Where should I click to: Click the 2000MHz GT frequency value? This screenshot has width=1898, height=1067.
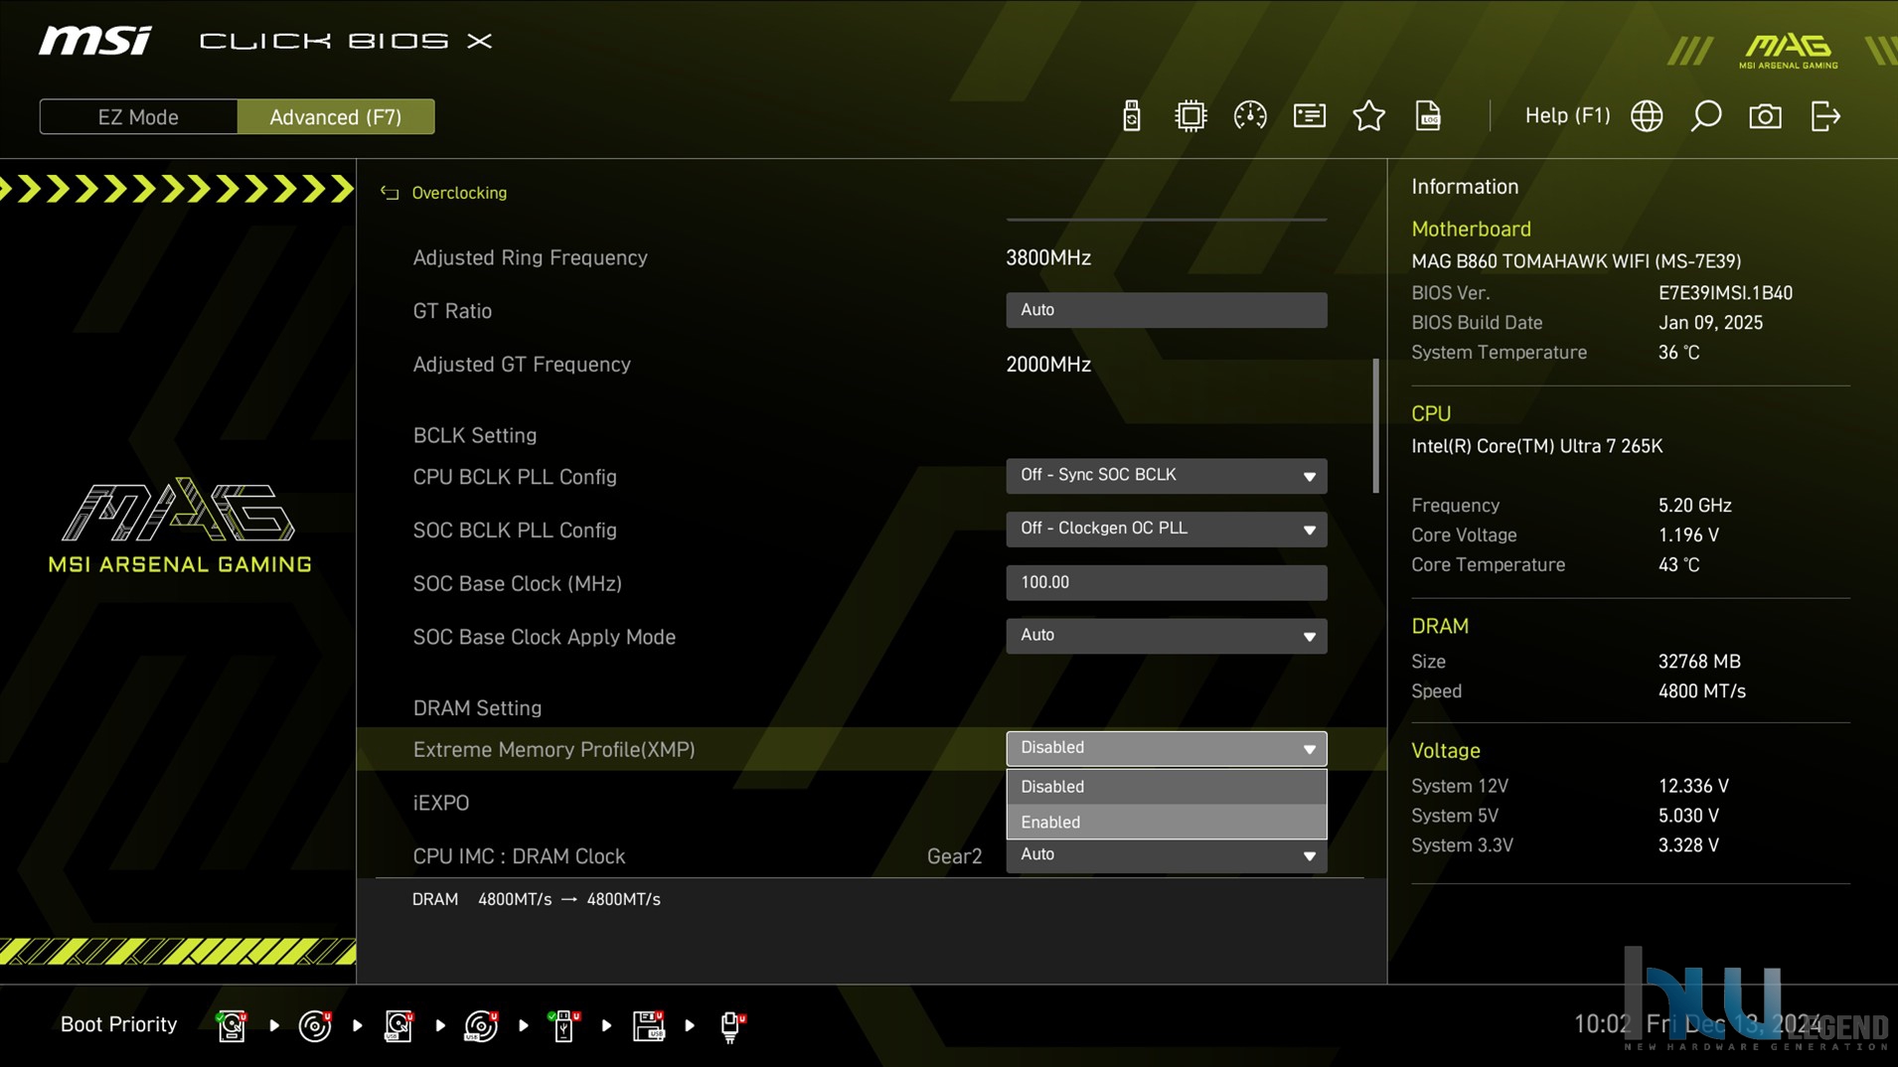(1048, 365)
